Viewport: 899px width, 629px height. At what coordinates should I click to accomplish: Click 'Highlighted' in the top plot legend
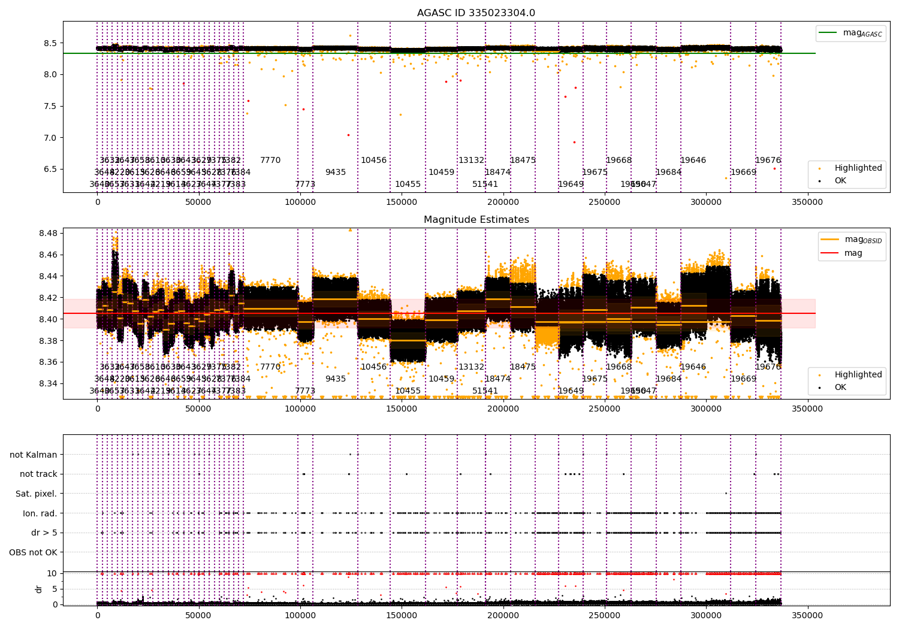858,168
